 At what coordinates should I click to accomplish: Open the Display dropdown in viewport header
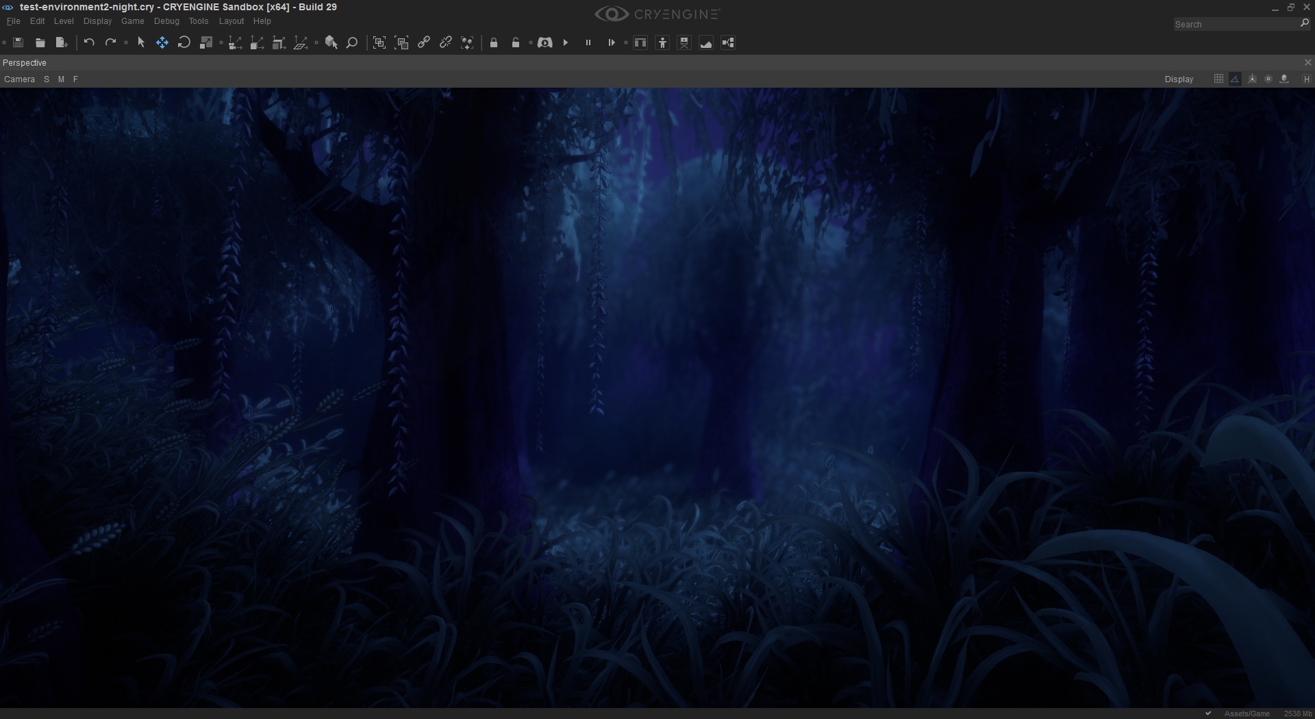pos(1179,79)
